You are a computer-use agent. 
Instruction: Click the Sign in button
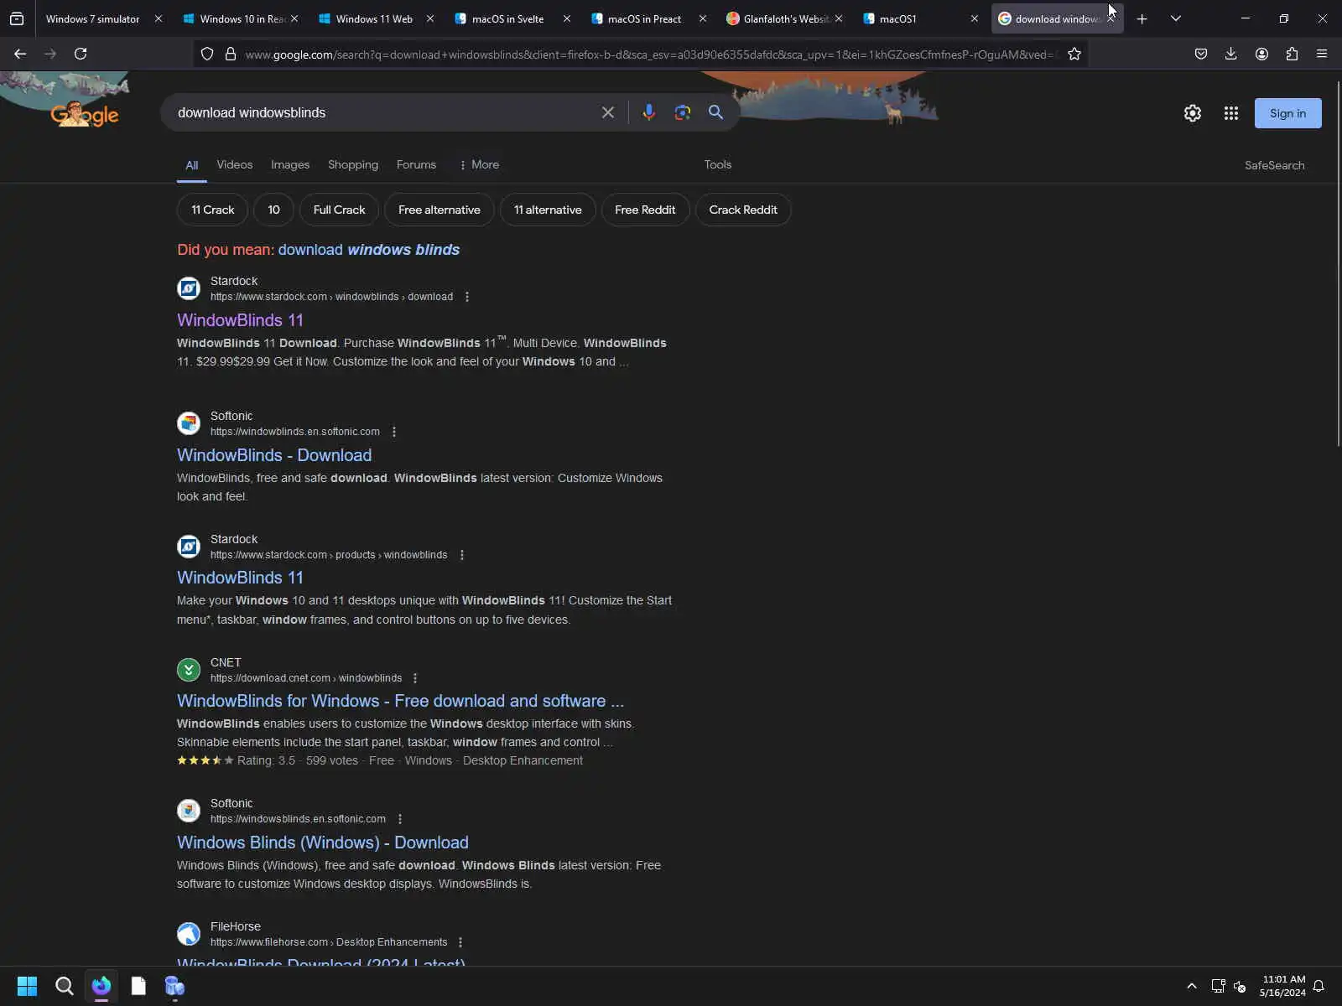pyautogui.click(x=1287, y=113)
